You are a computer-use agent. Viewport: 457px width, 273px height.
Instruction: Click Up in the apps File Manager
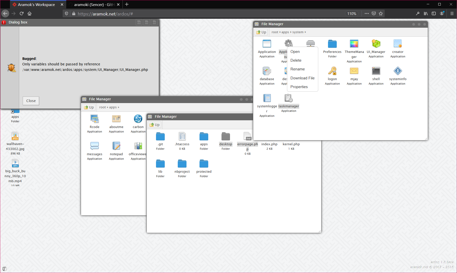89,107
